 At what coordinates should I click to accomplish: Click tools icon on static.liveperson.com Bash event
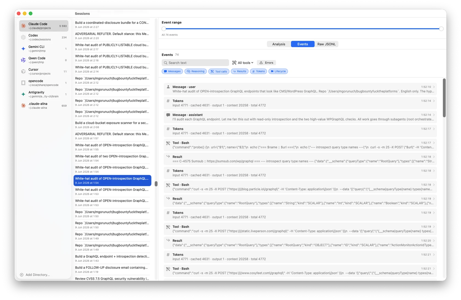[168, 227]
